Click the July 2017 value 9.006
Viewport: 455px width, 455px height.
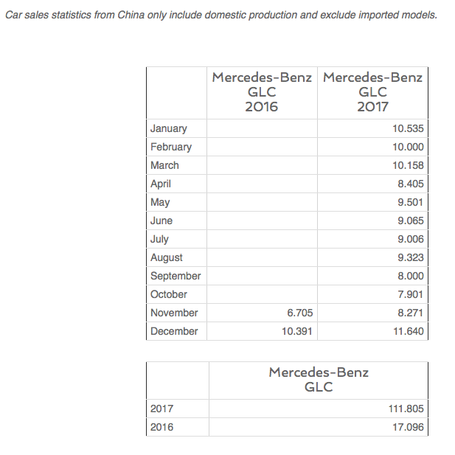click(411, 239)
